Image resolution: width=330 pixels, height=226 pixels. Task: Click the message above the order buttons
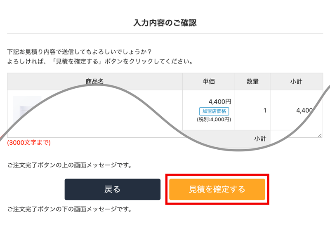tap(69, 165)
